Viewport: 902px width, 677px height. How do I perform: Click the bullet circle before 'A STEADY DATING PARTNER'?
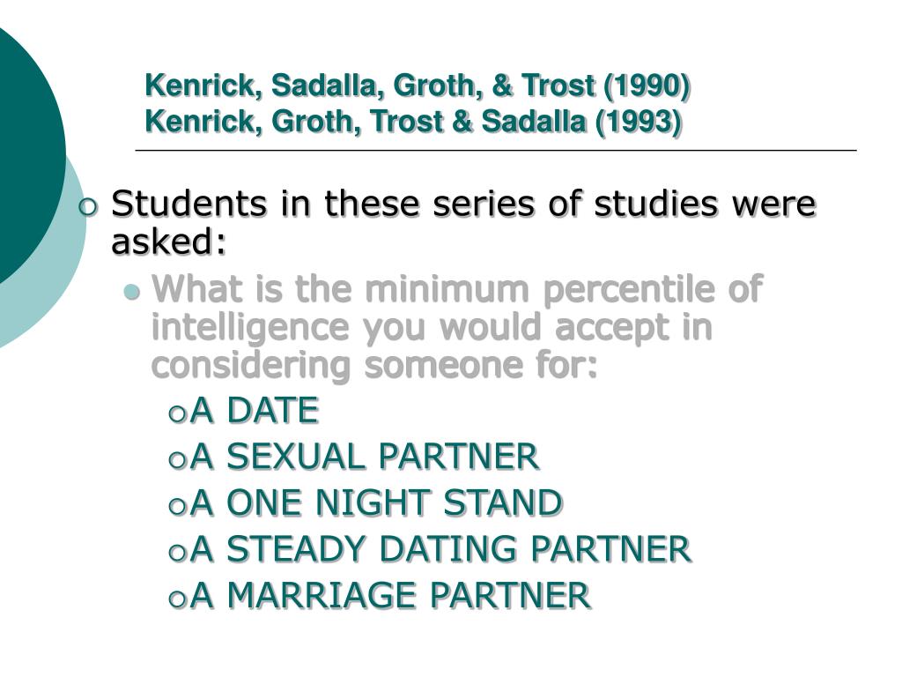click(x=178, y=552)
